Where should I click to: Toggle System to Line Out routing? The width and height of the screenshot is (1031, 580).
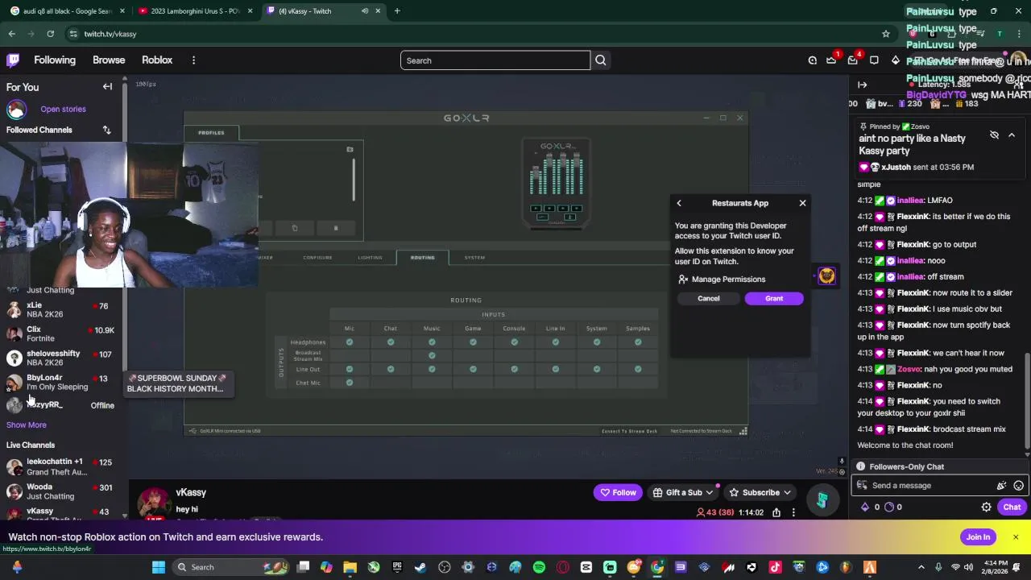[597, 369]
